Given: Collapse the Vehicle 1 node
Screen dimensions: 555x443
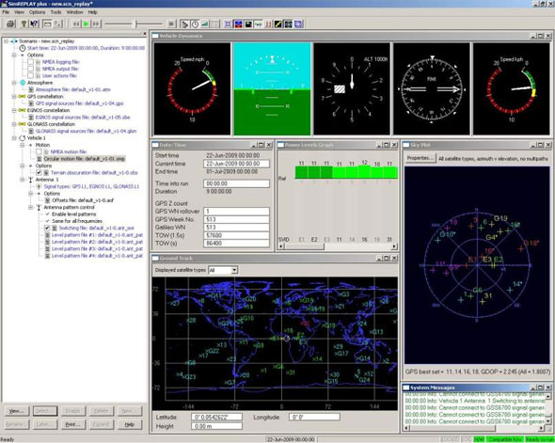Looking at the screenshot, I should click(14, 137).
